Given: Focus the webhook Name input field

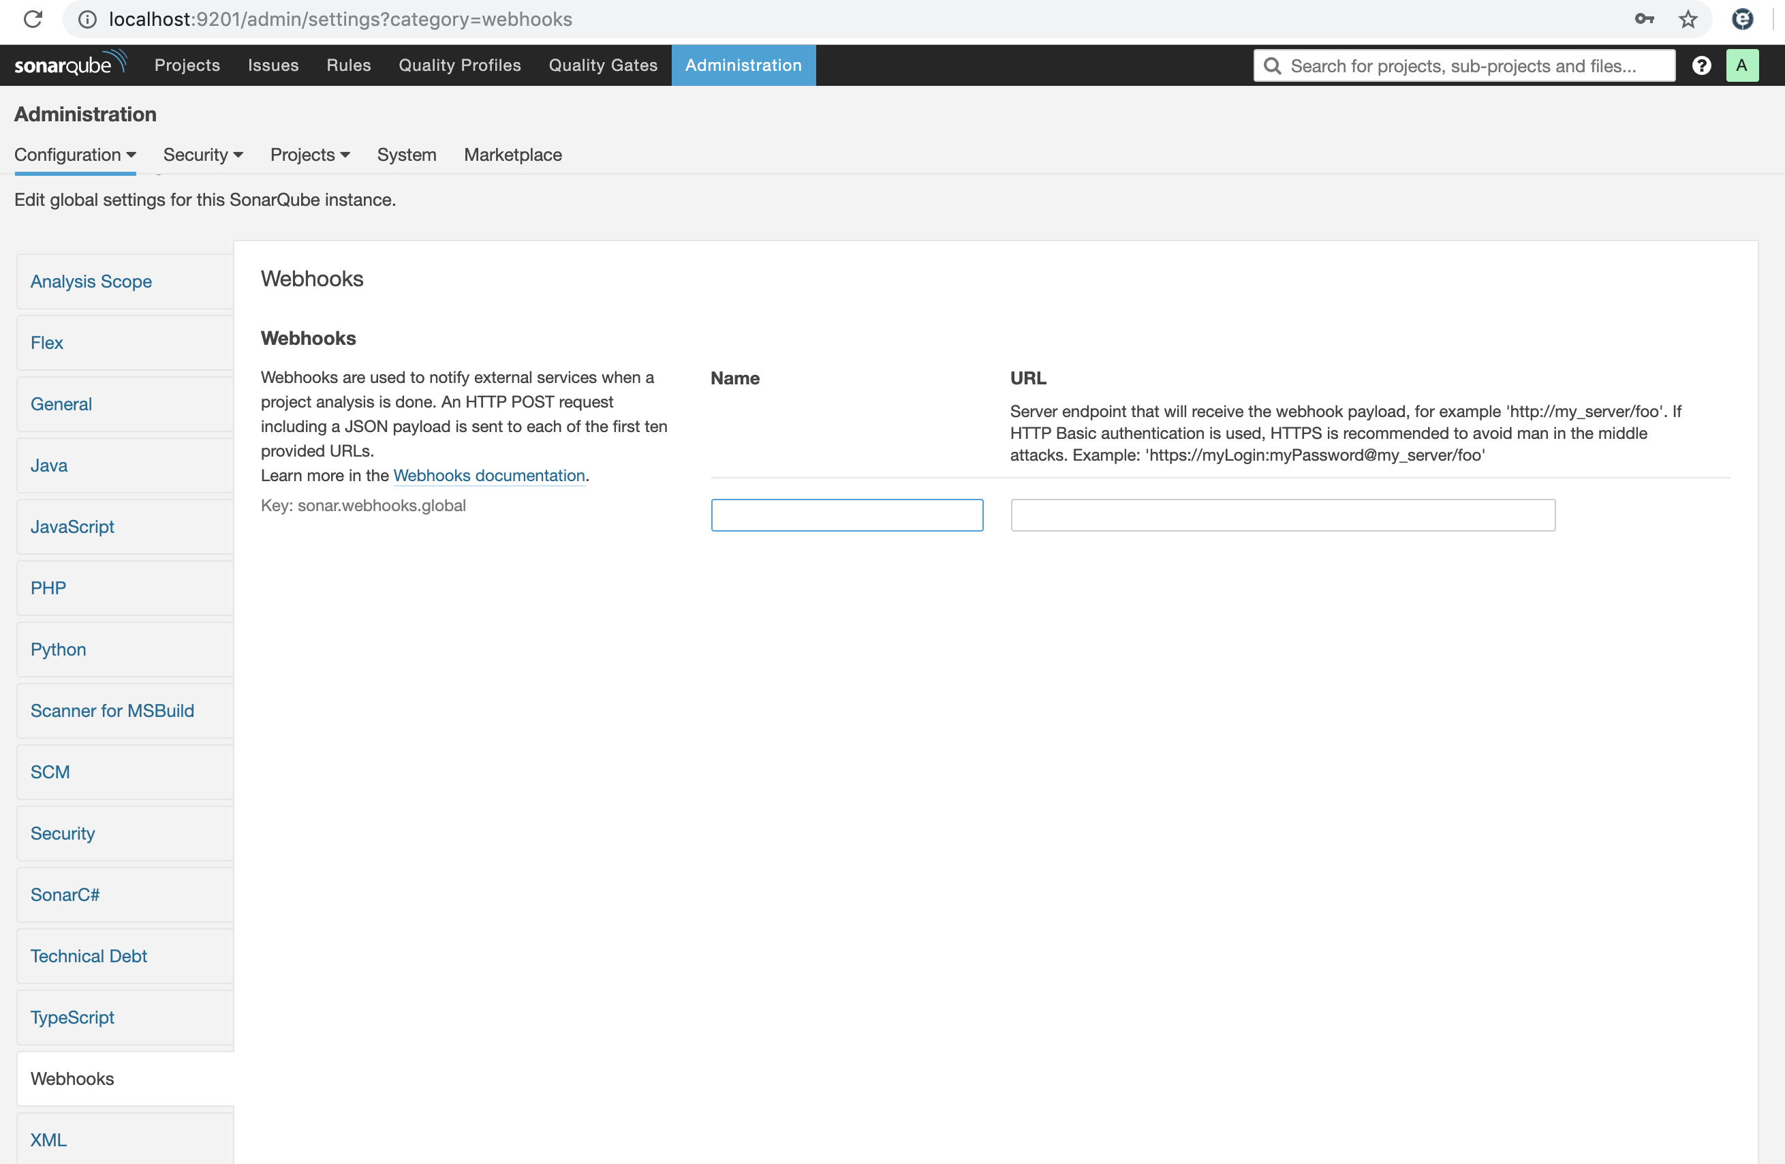Looking at the screenshot, I should (846, 515).
